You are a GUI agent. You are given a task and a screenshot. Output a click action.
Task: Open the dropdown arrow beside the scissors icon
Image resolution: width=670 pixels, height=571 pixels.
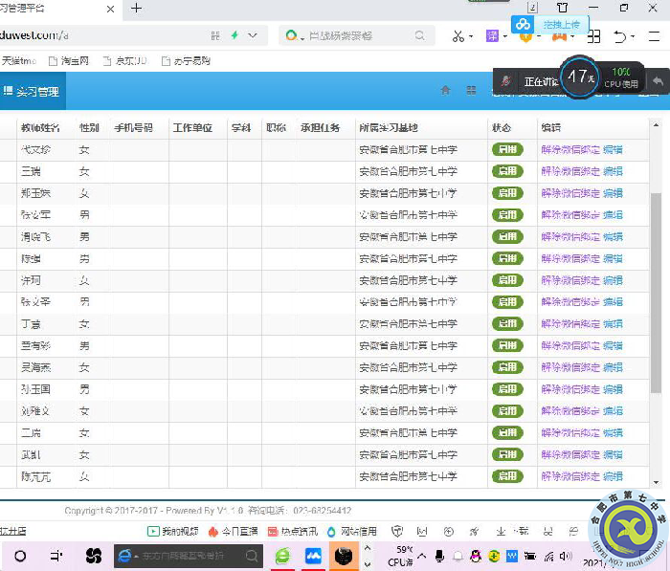click(x=474, y=37)
